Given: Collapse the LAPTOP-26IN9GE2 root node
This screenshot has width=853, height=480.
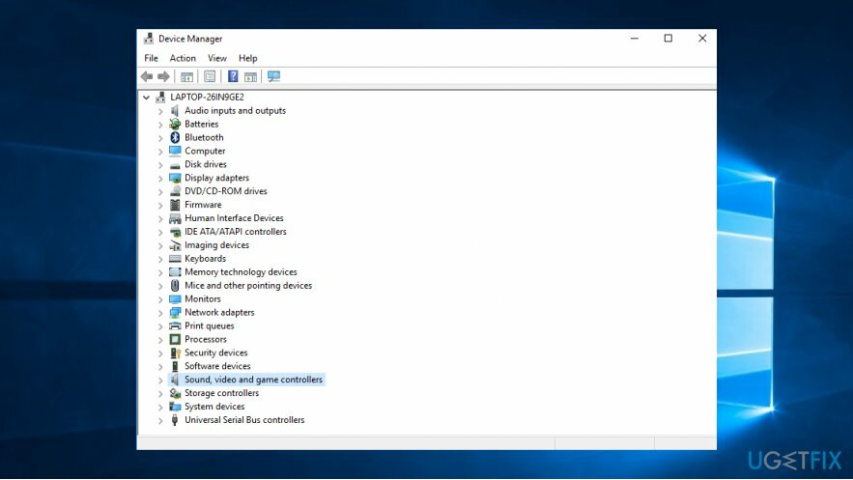Looking at the screenshot, I should point(147,97).
